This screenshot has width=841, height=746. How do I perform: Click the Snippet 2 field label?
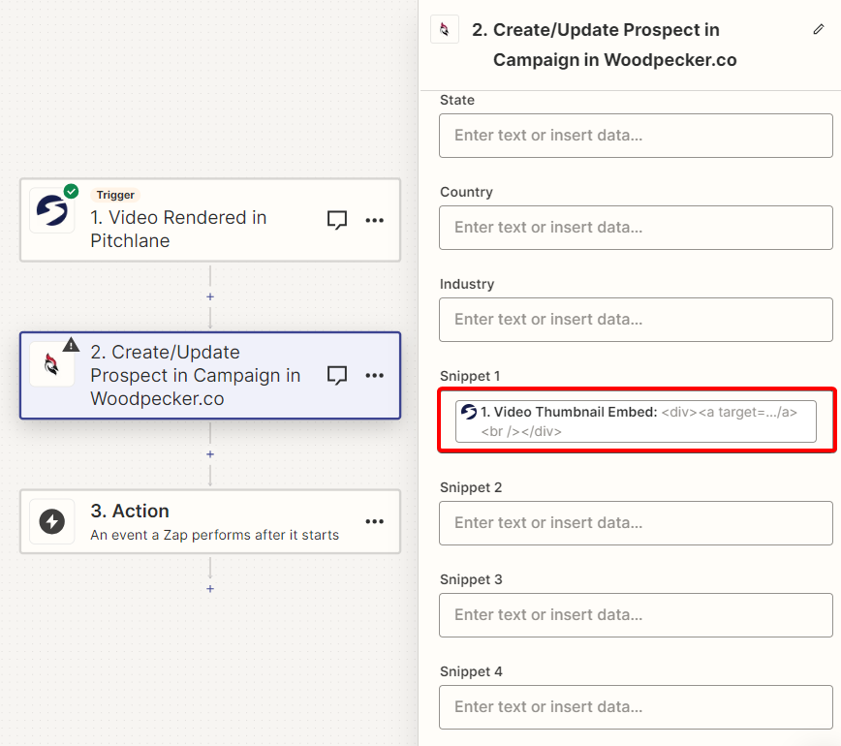(471, 487)
